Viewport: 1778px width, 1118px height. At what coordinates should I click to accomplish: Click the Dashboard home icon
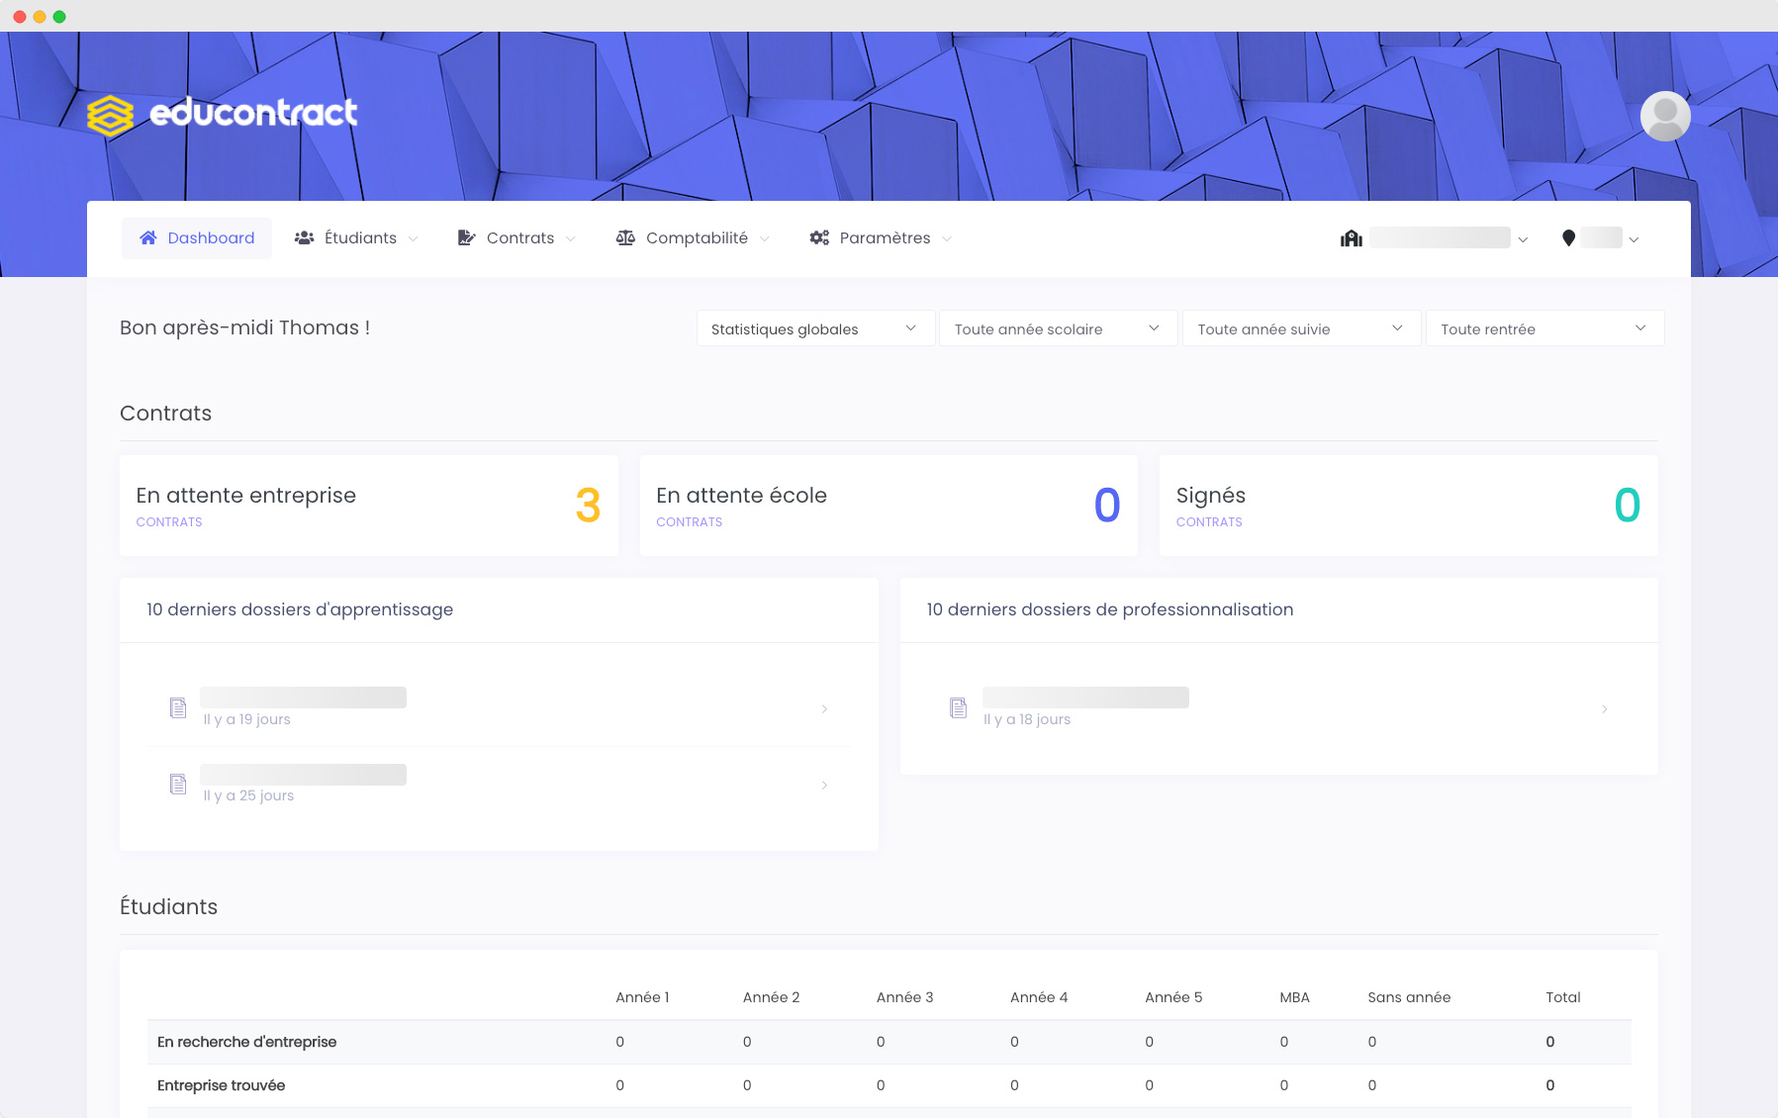coord(148,237)
